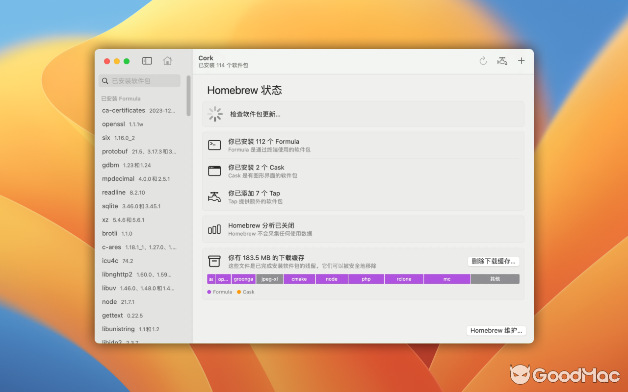
Task: Click the window icon beside Cask count
Action: [214, 171]
